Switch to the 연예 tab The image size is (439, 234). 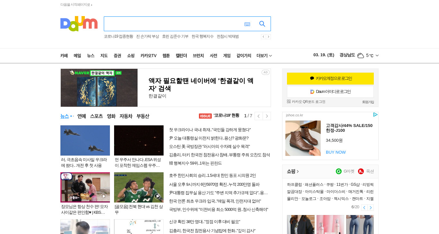point(82,116)
